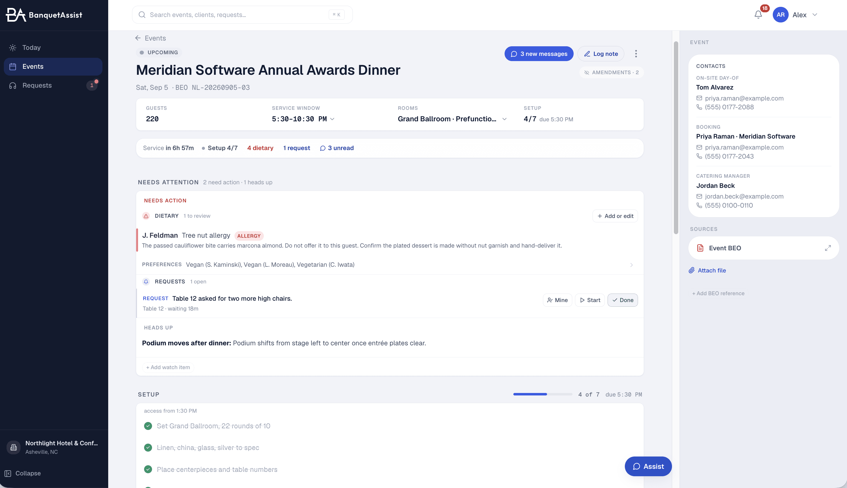The width and height of the screenshot is (847, 488).
Task: Open the Today sidebar item
Action: click(x=53, y=48)
